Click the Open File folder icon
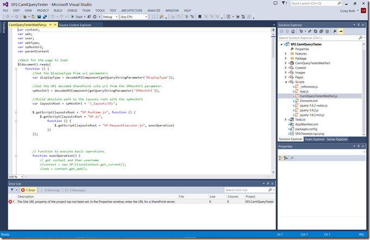This screenshot has width=370, height=240. 34,17
